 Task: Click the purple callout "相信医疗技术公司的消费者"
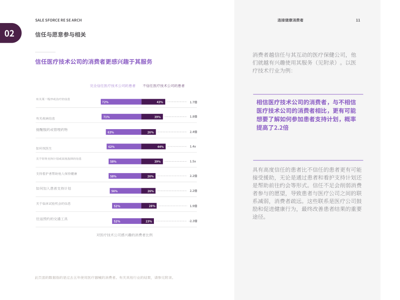click(306, 115)
